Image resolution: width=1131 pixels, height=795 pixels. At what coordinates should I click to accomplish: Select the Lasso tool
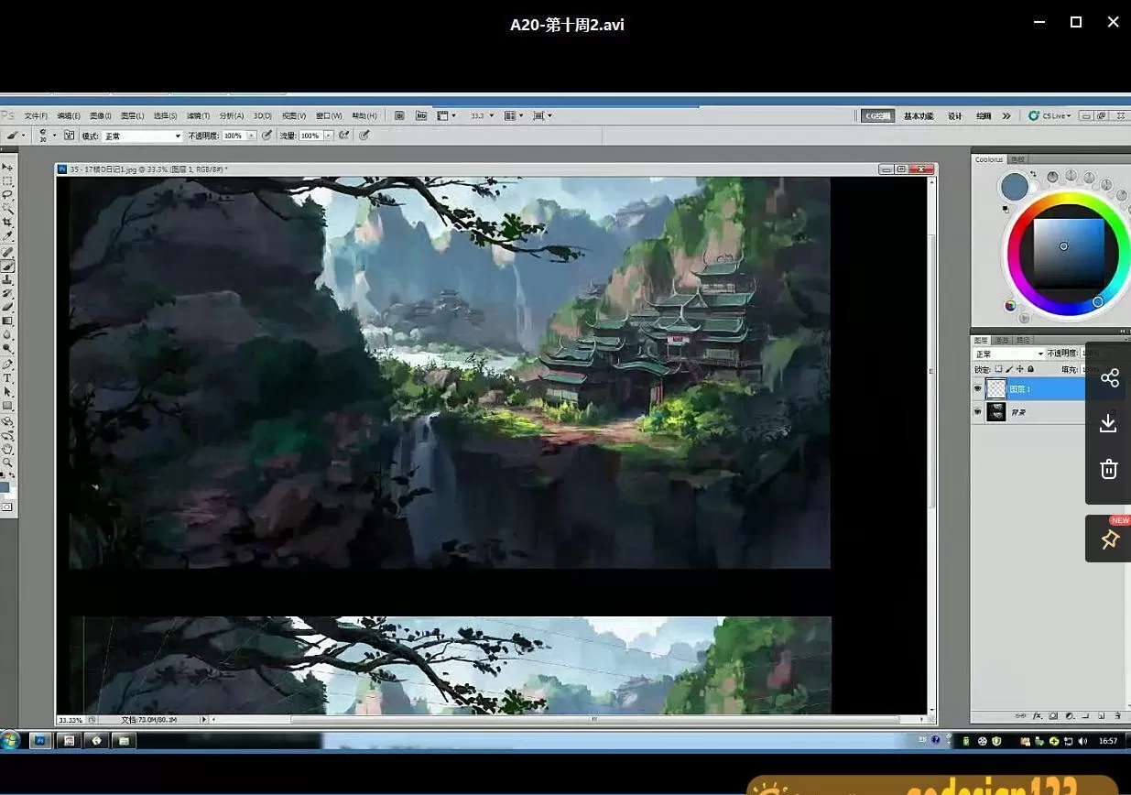pos(7,195)
